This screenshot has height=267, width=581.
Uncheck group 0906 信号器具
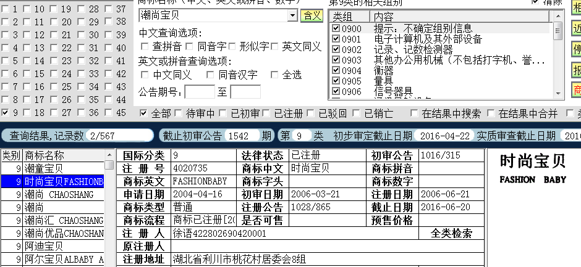336,91
